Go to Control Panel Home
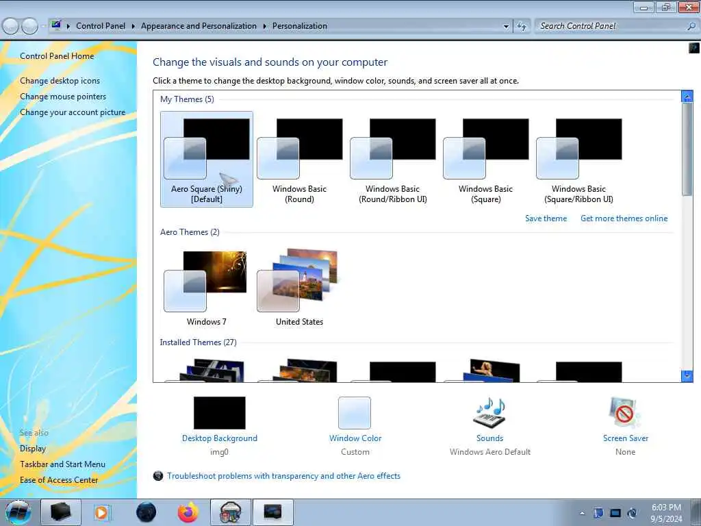Image resolution: width=701 pixels, height=526 pixels. (x=57, y=56)
